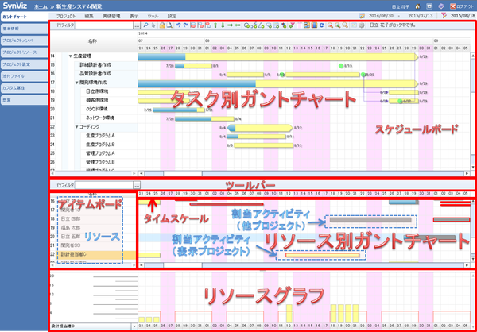Refresh the chart with blue reload icon

[x=322, y=25]
